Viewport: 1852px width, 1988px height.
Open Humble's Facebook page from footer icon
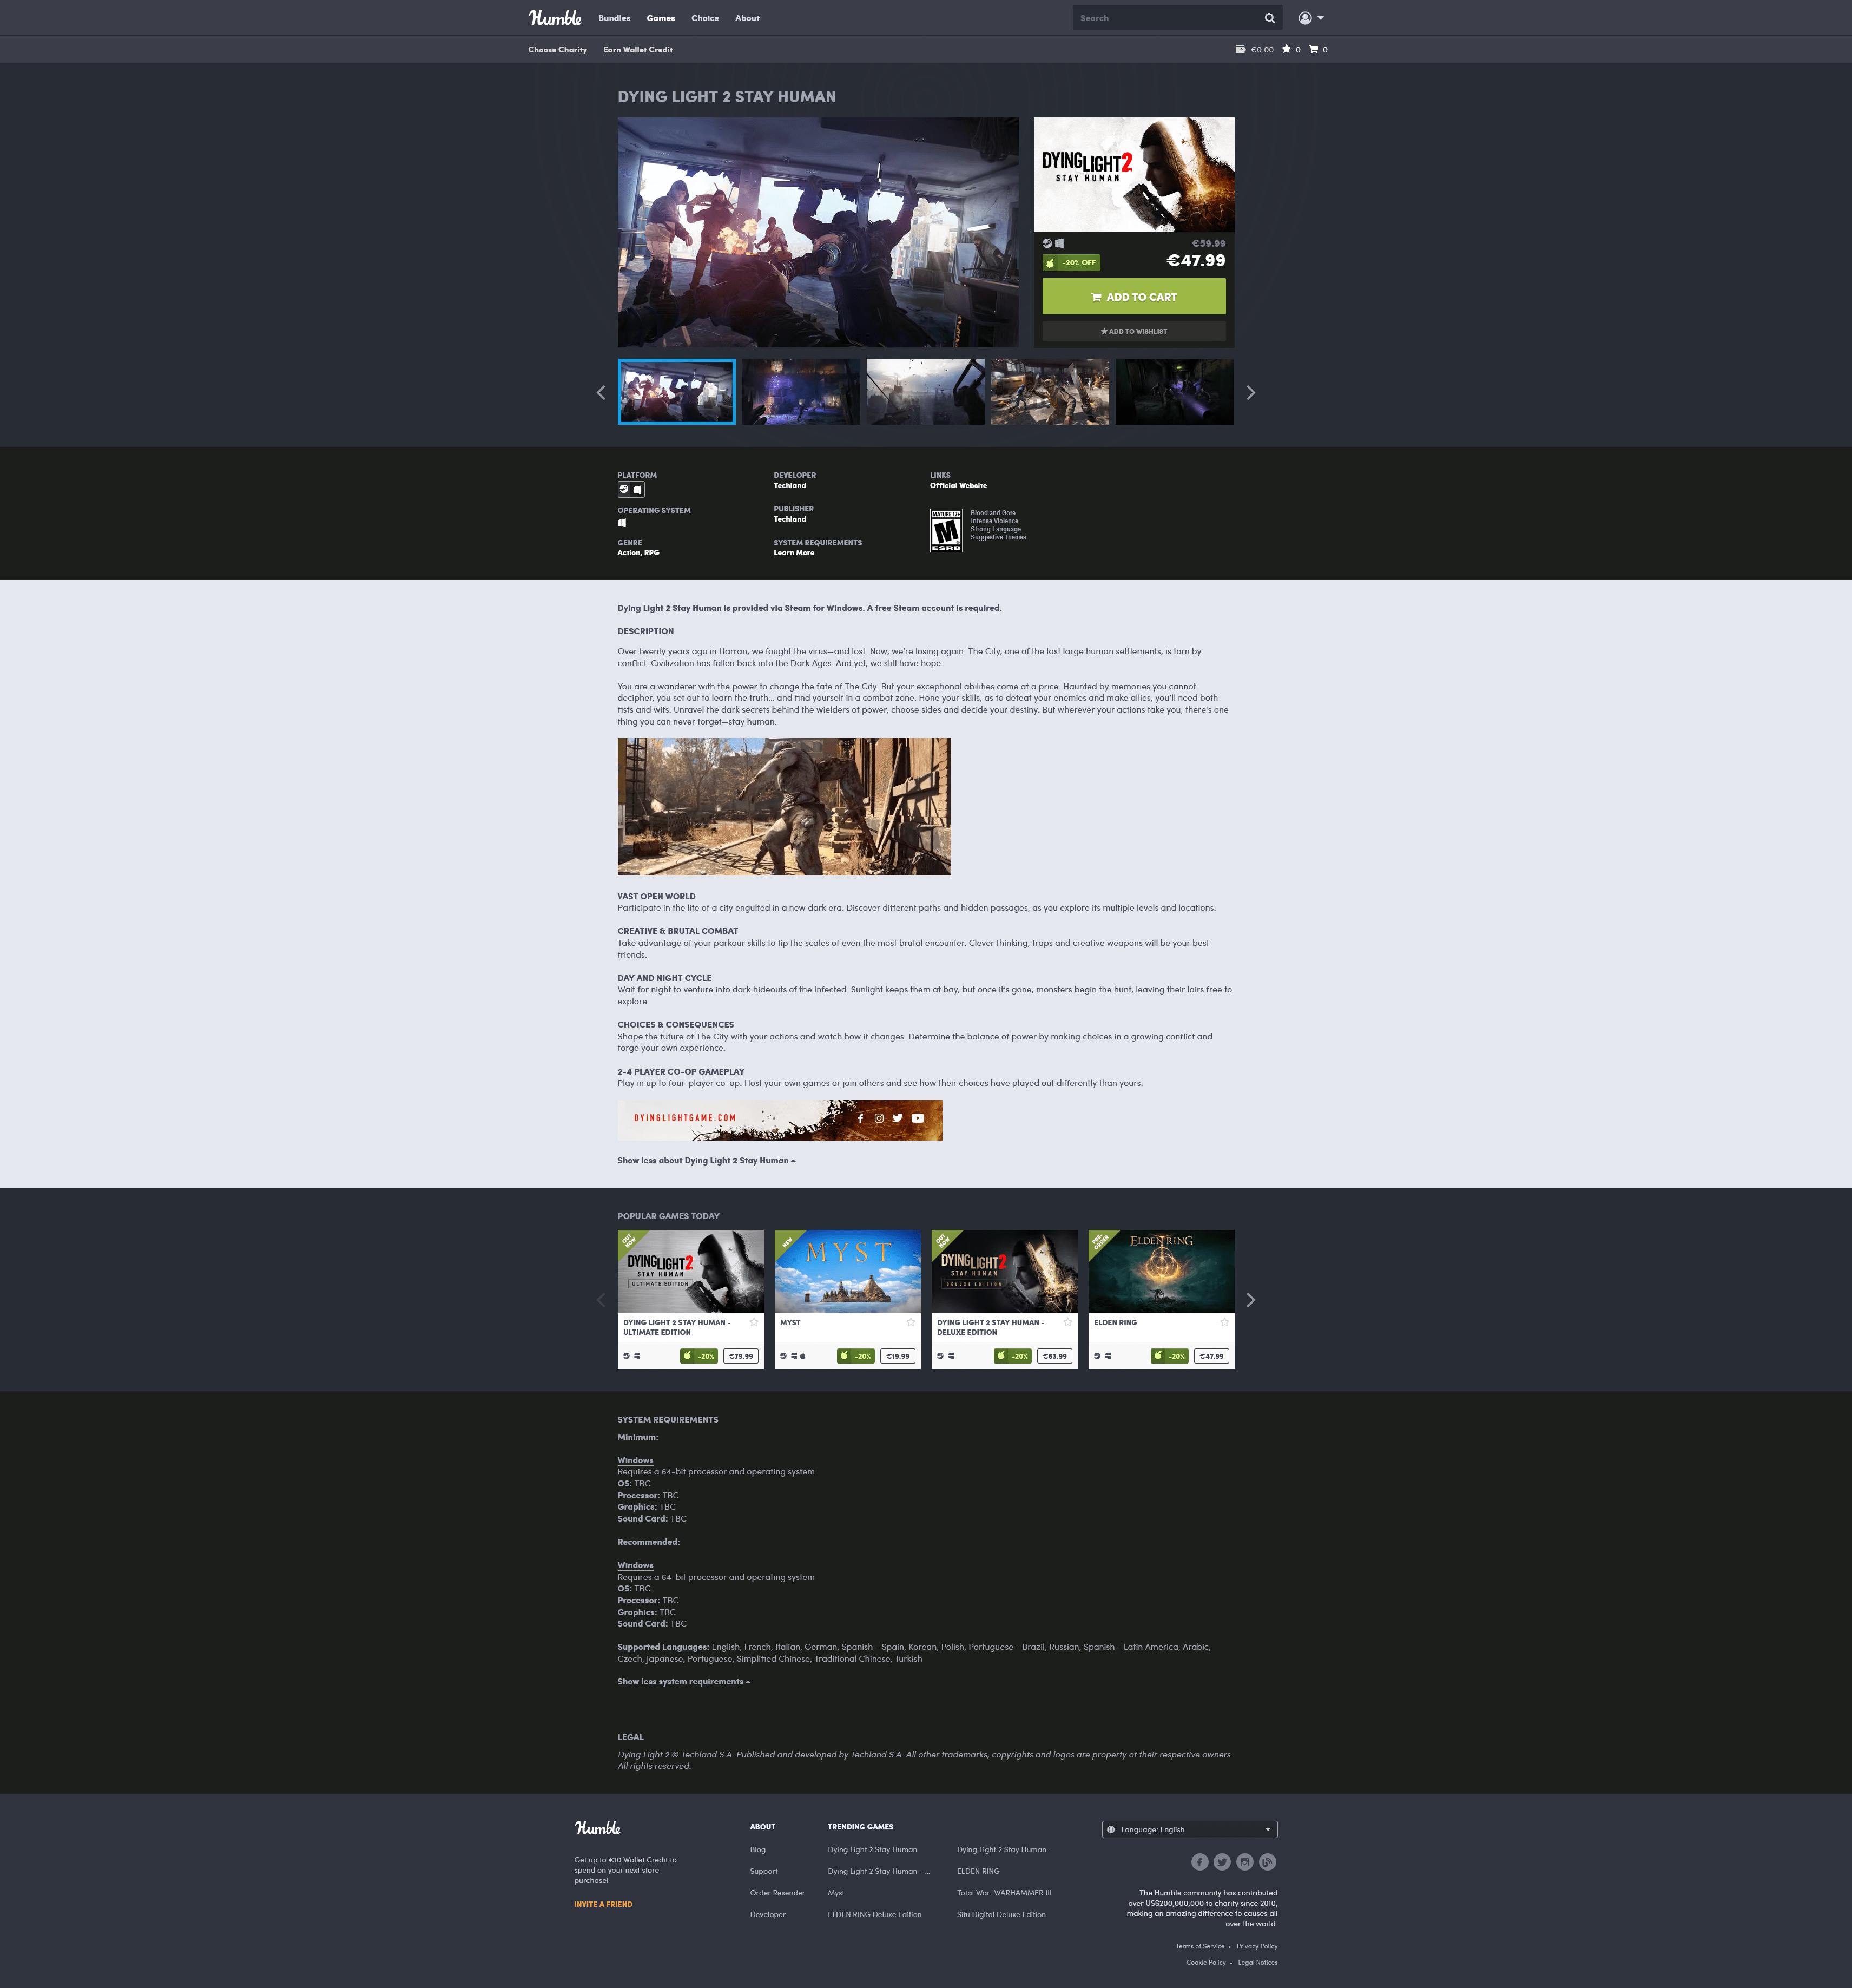(x=1200, y=1862)
